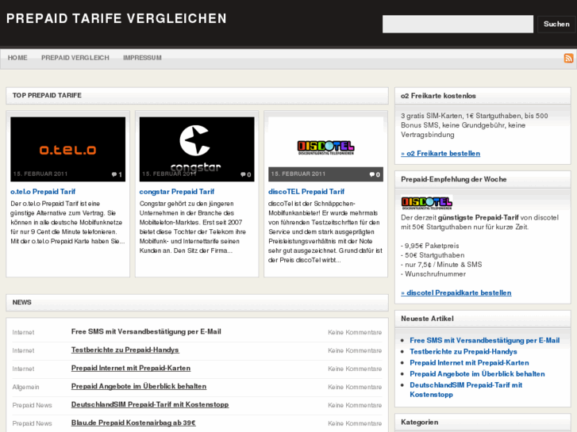This screenshot has height=432, width=577.
Task: Open sidebar link DeutschlandSIM Prepaid-Tarif mit Kostenstopp
Action: (466, 390)
